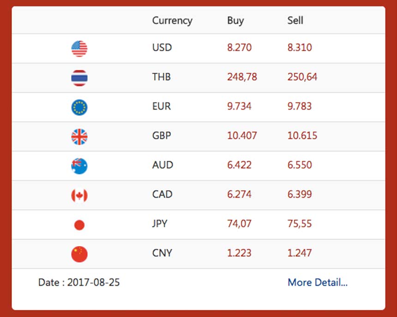Click the EUR sell rate 9.783

pos(299,106)
